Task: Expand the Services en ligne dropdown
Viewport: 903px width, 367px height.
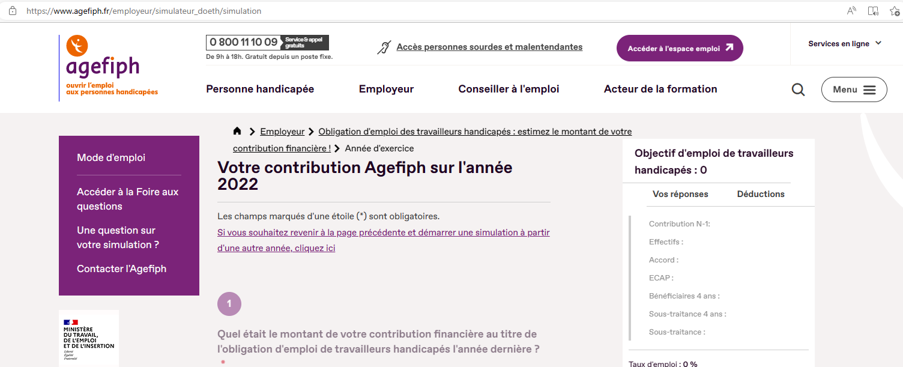Action: click(x=845, y=43)
